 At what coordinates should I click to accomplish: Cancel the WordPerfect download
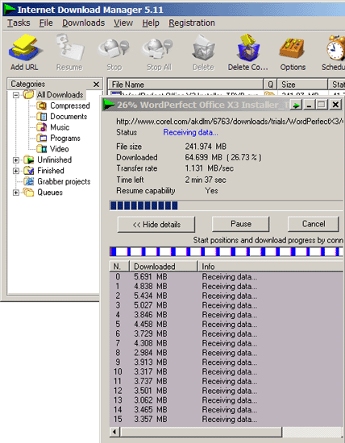click(314, 224)
